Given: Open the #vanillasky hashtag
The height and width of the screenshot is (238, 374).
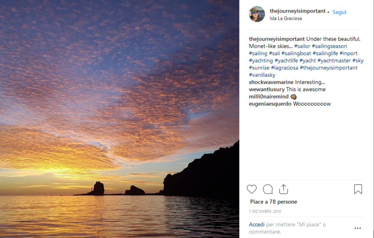Looking at the screenshot, I should (x=262, y=75).
